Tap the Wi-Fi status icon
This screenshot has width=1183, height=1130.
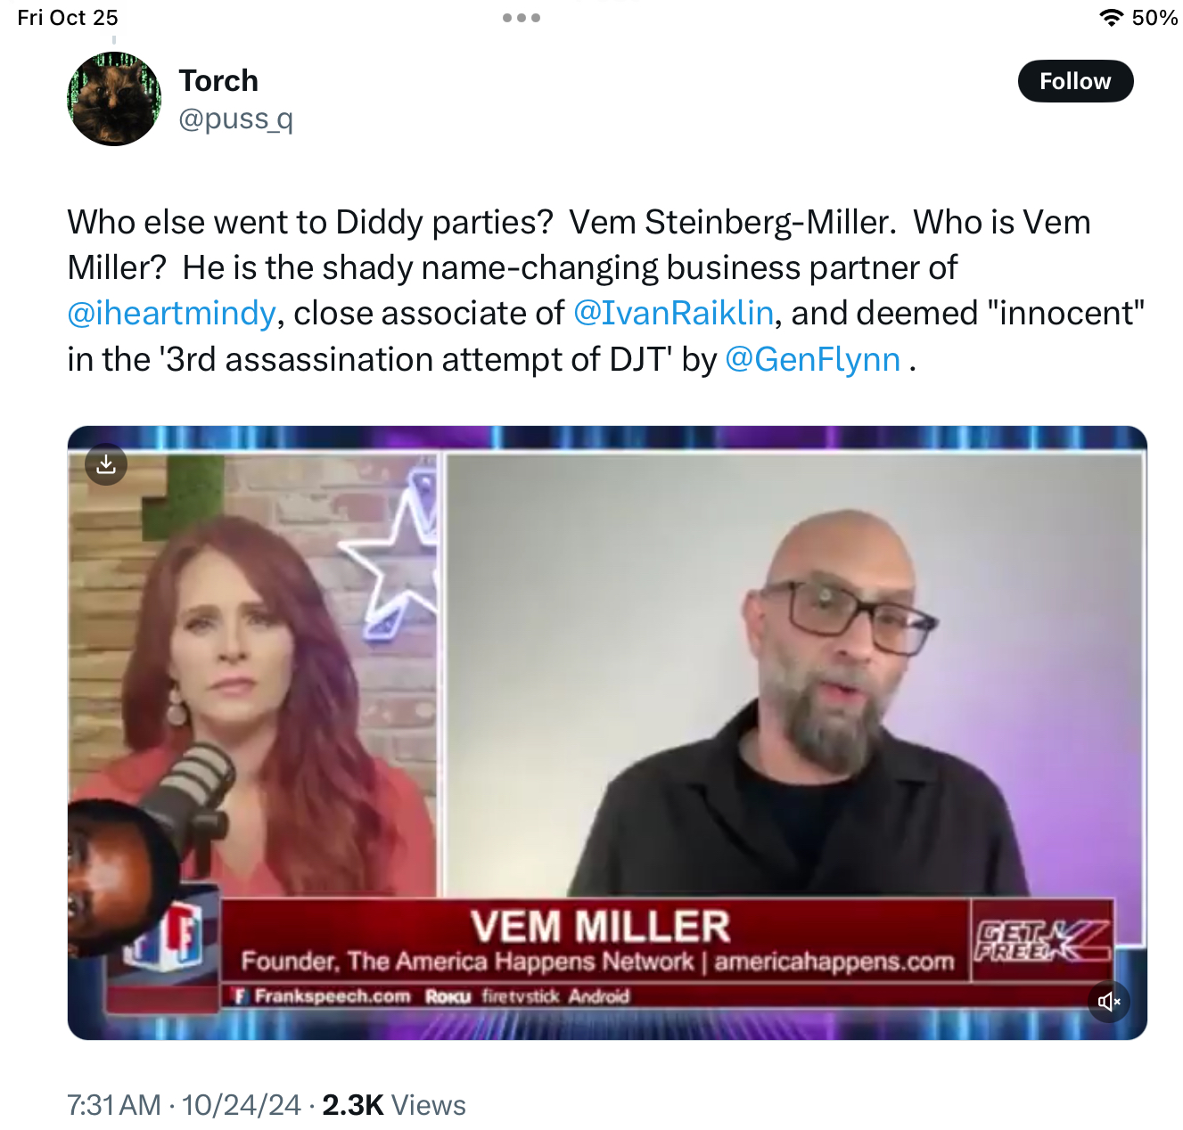1111,18
